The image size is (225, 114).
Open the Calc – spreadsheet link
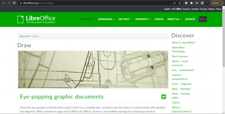point(183,70)
